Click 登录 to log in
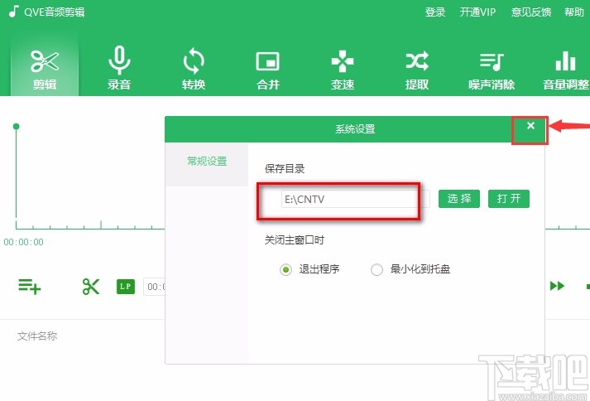Screen dimensions: 590x401 pos(435,12)
